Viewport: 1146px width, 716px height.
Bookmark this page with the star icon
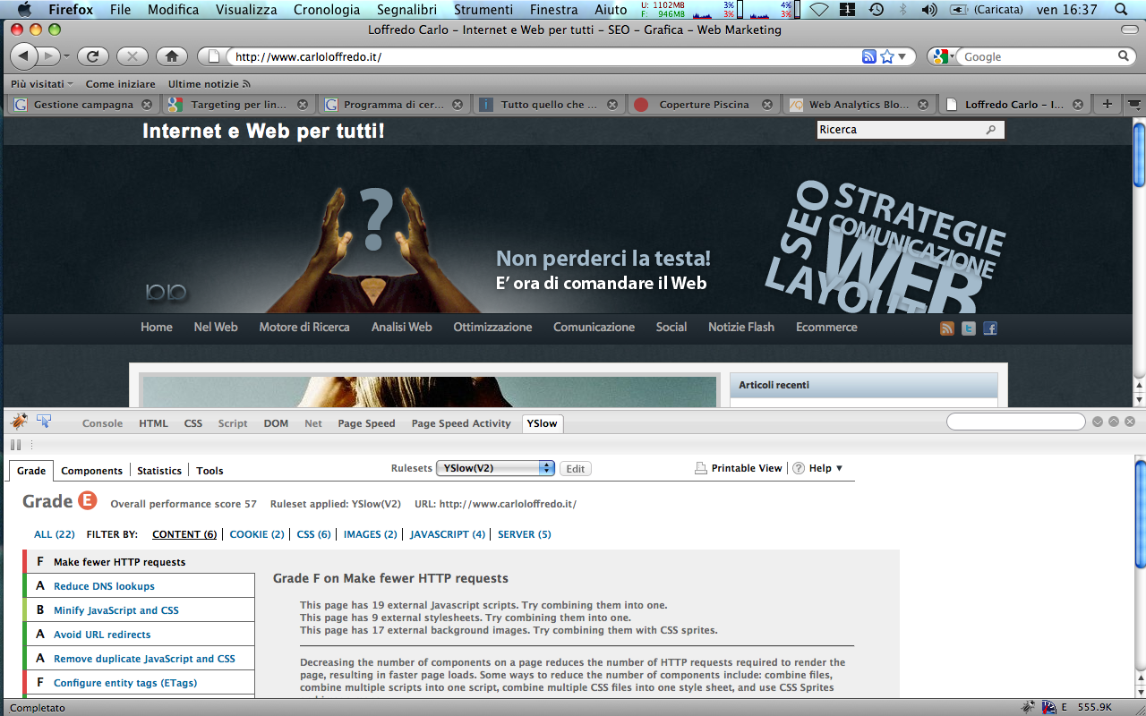pyautogui.click(x=887, y=56)
